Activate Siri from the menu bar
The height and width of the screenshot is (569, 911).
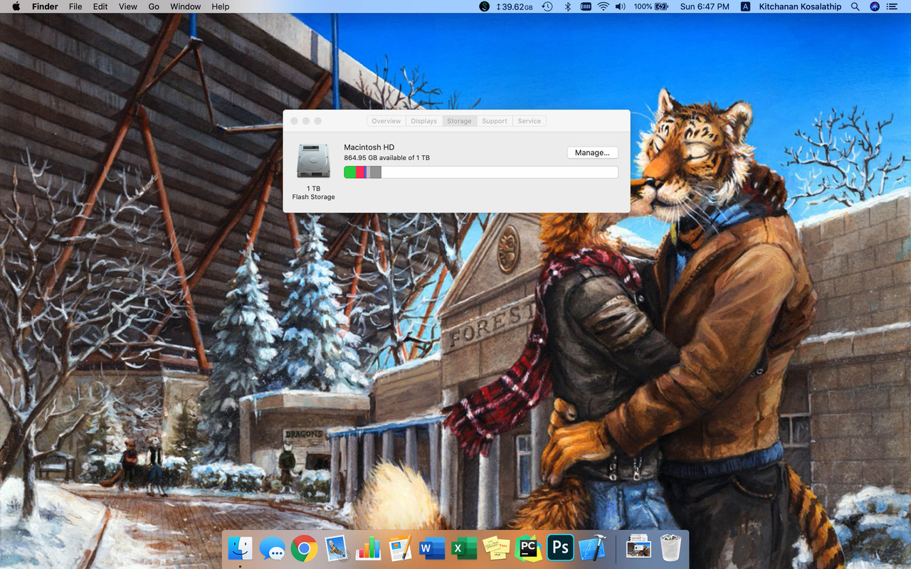[875, 6]
